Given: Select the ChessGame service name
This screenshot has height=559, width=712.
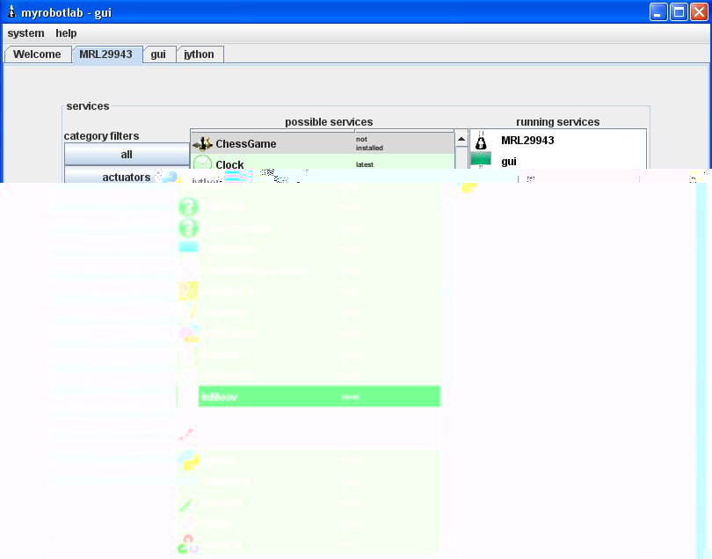Looking at the screenshot, I should tap(246, 144).
